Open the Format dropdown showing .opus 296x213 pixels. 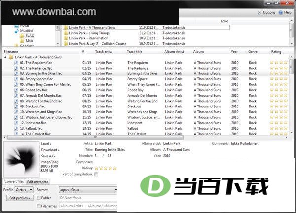(88, 190)
